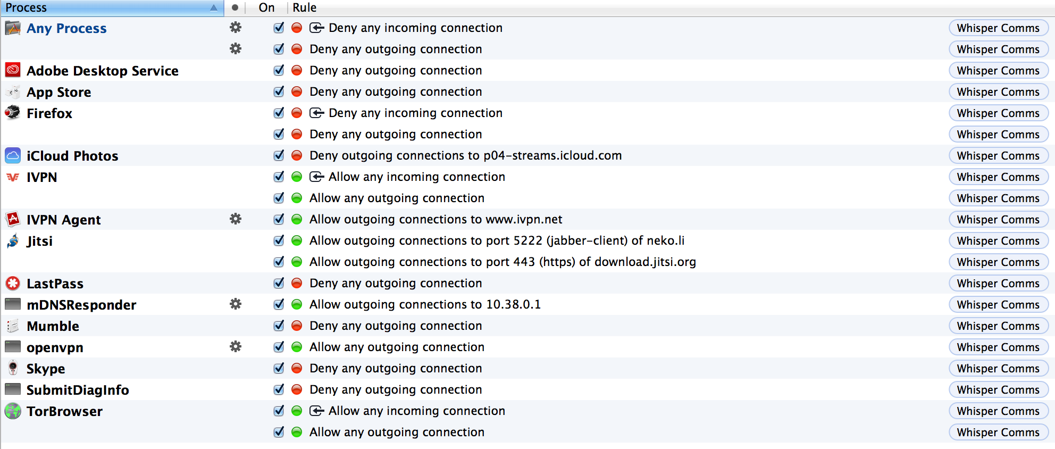This screenshot has width=1055, height=449.
Task: Select the Any Process entry
Action: 66,28
